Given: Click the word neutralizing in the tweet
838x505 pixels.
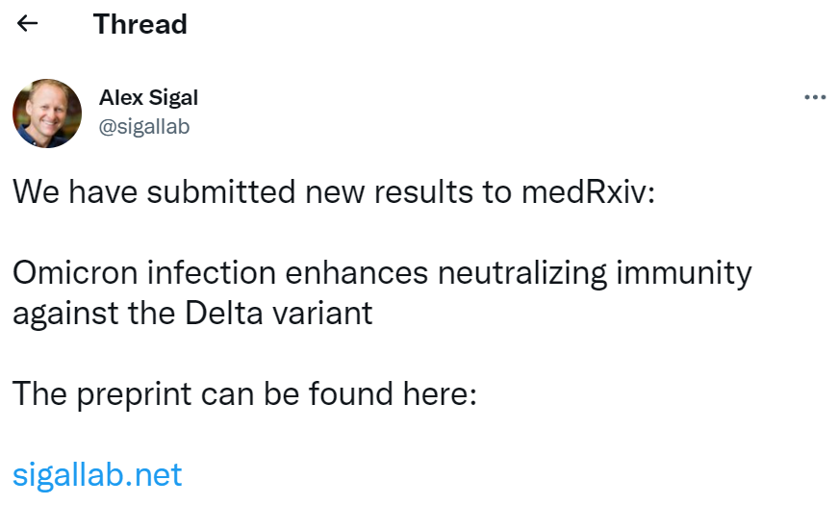Looking at the screenshot, I should tap(522, 273).
